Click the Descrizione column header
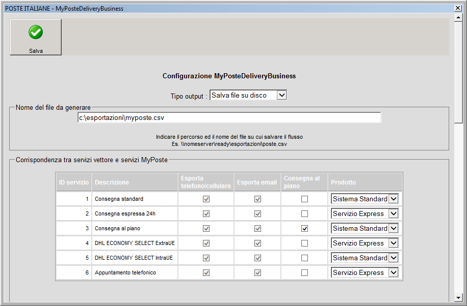This screenshot has width=467, height=306. (135, 182)
